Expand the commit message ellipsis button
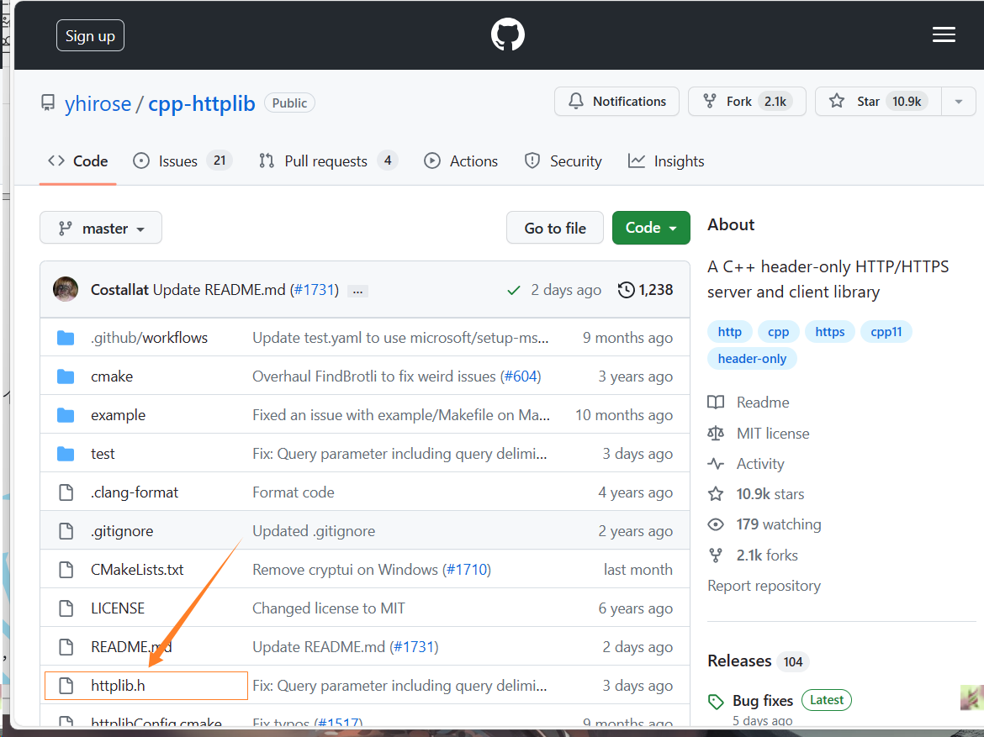Screen dimensions: 984x737 tap(357, 291)
